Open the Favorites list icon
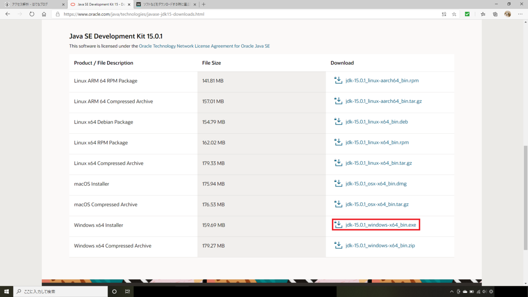This screenshot has width=528, height=297. tap(483, 14)
